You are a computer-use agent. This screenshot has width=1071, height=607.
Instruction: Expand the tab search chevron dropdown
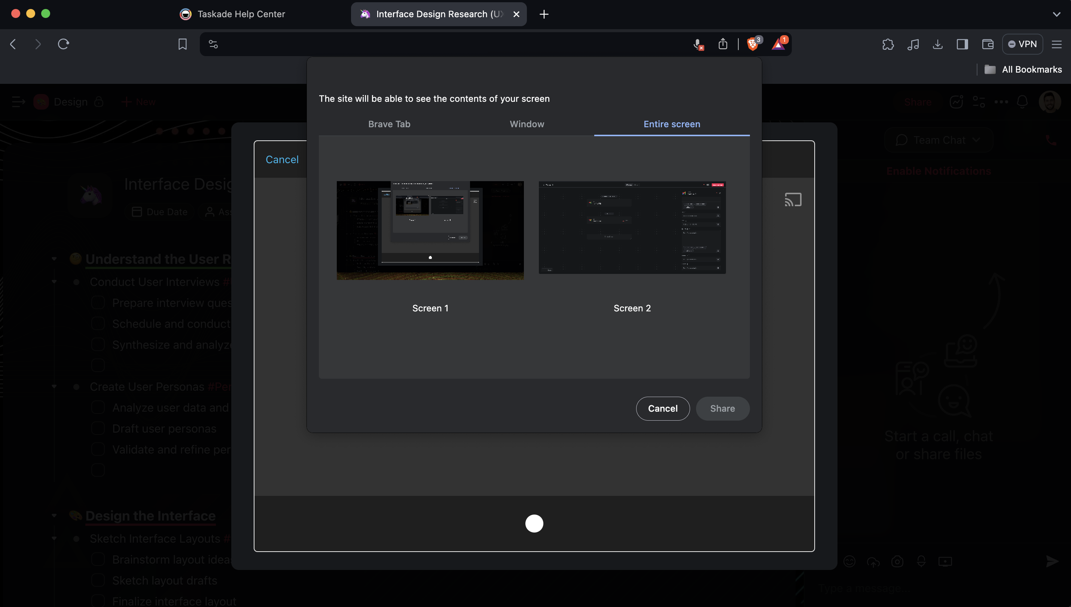pyautogui.click(x=1056, y=14)
